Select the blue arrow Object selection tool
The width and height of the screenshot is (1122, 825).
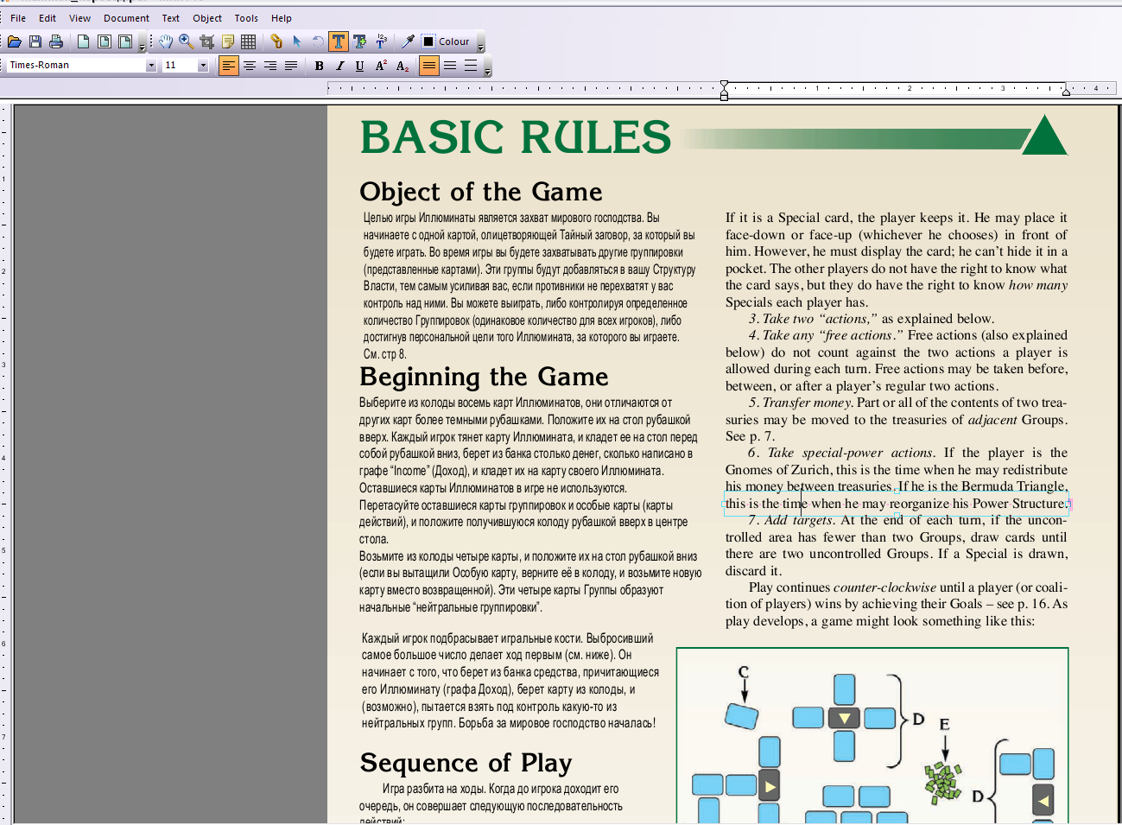pyautogui.click(x=297, y=41)
